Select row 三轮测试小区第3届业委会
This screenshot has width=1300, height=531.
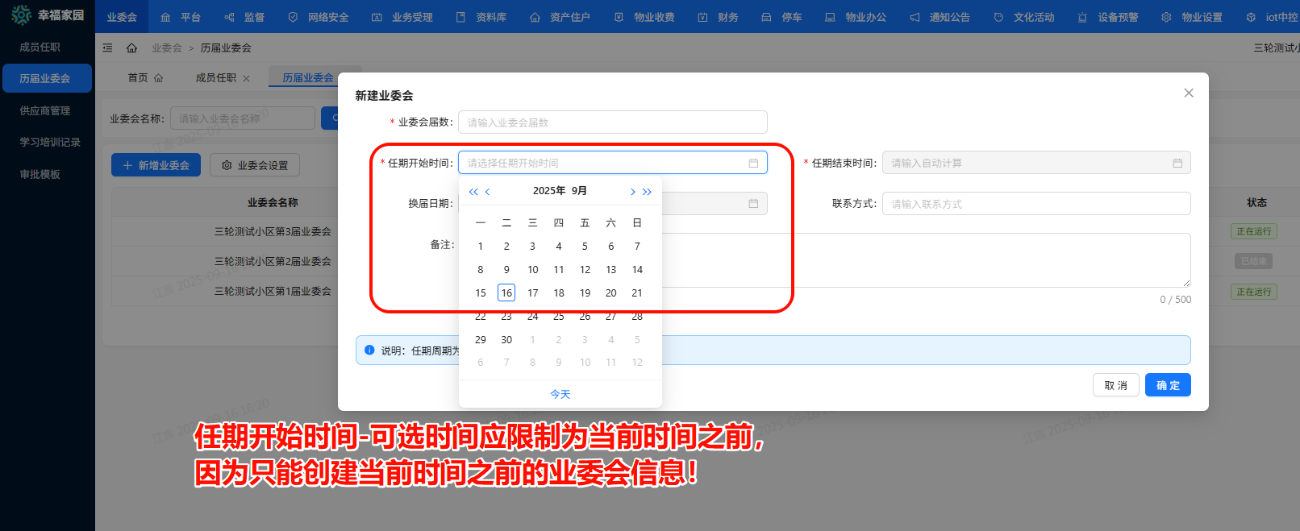[x=273, y=231]
